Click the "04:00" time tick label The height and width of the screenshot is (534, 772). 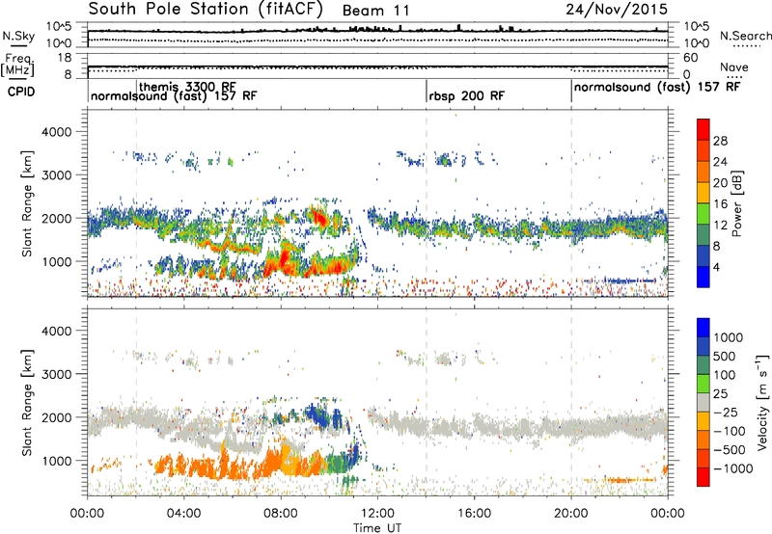[x=183, y=514]
